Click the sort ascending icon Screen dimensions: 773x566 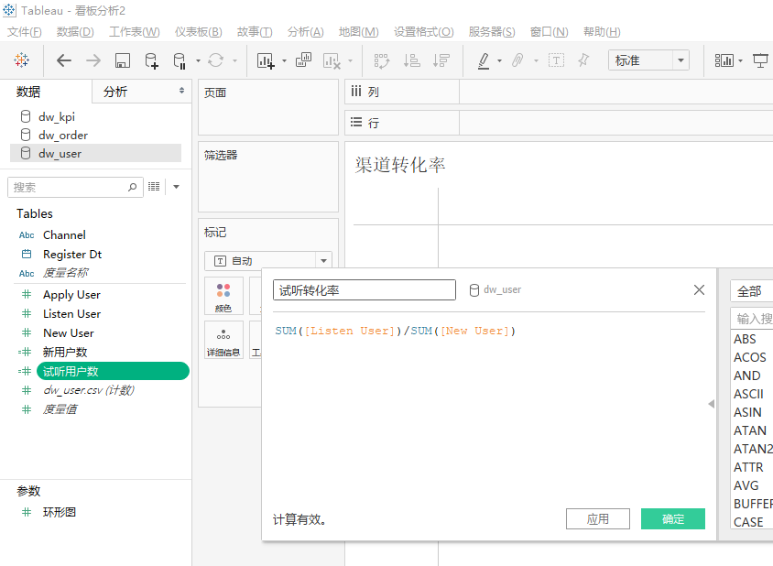coord(411,60)
